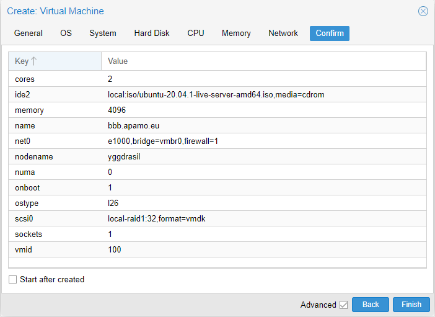This screenshot has height=317, width=435.
Task: Open the Hard Disk tab
Action: pyautogui.click(x=152, y=33)
